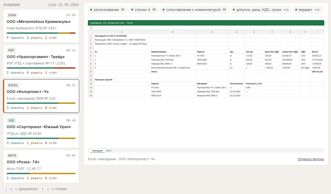Click the «Наименование» header cell
331x194 pixels.
click(173, 52)
